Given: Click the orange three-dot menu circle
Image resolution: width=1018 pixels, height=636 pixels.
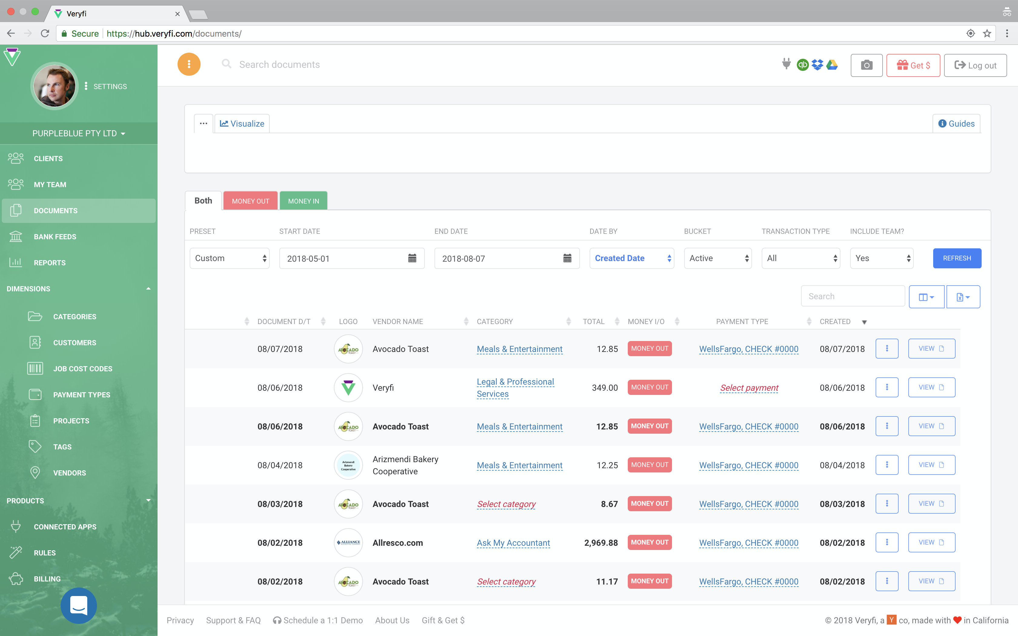Looking at the screenshot, I should 189,64.
